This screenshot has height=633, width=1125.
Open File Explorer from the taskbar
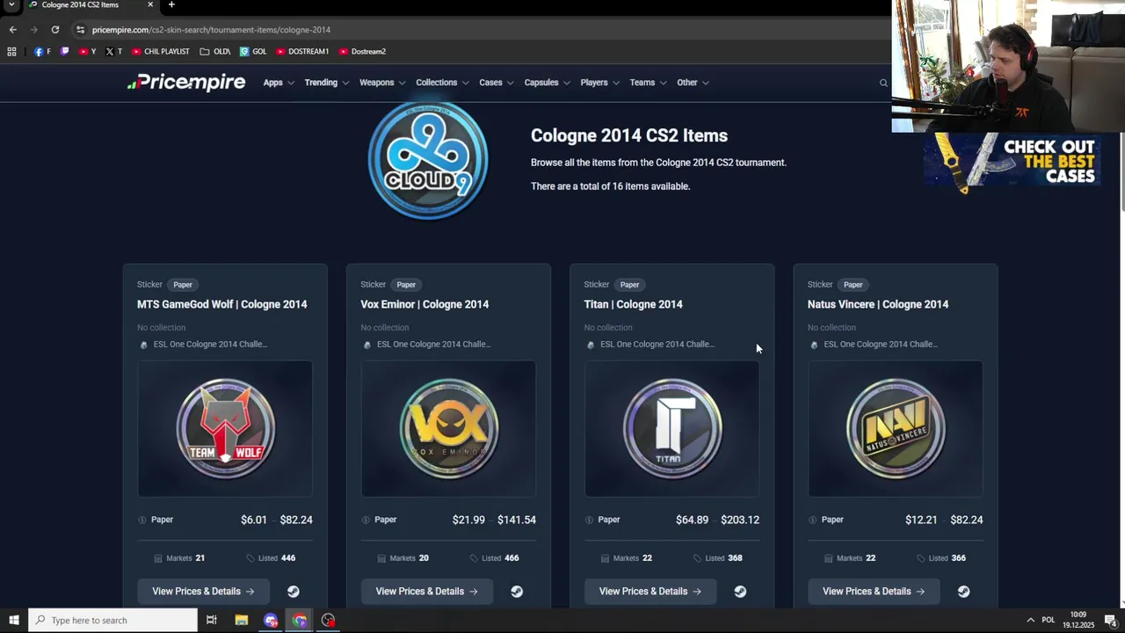[242, 620]
